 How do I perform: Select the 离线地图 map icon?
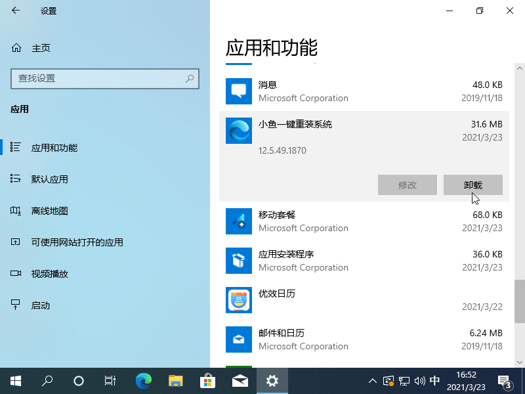tap(15, 210)
